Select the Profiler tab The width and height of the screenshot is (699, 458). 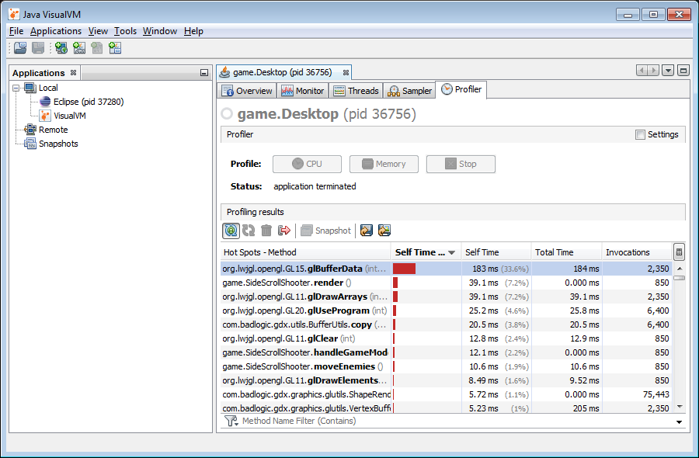click(x=461, y=89)
